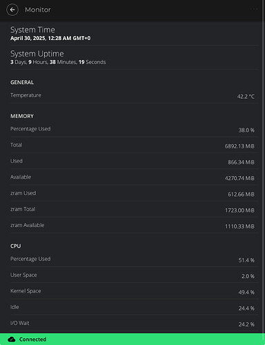Image resolution: width=265 pixels, height=345 pixels.
Task: Click the Monitor page title
Action: [38, 10]
